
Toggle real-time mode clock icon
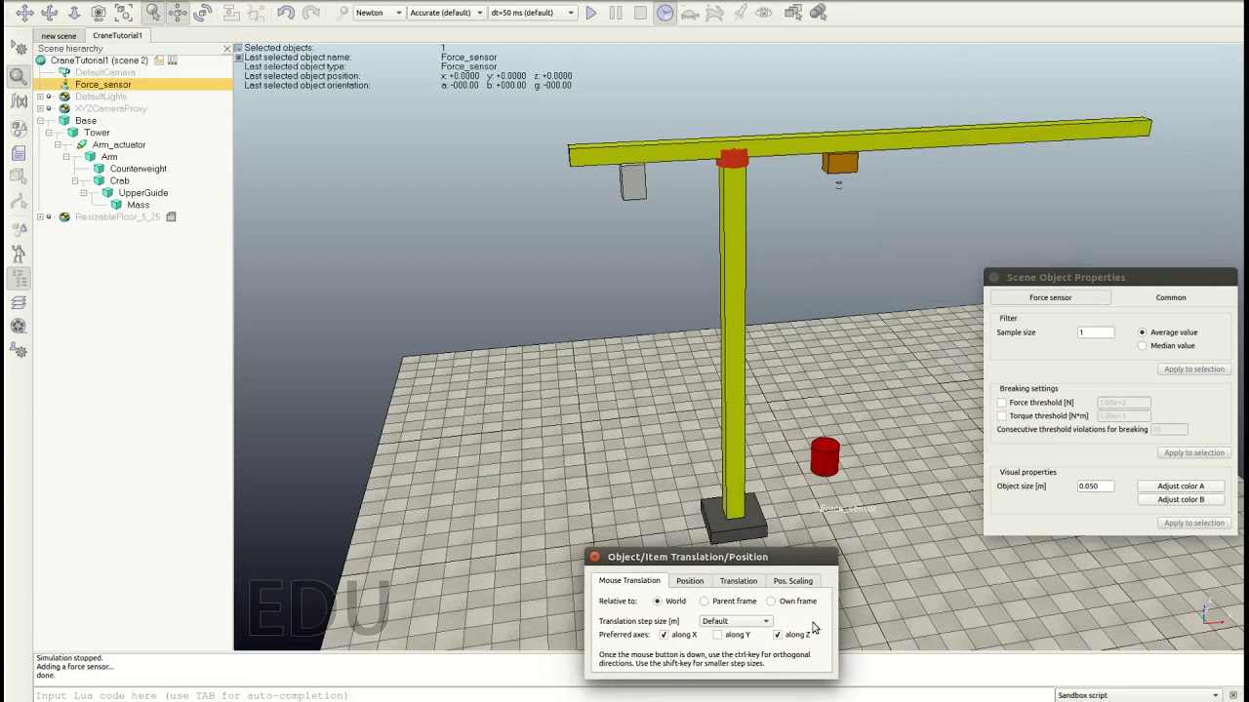pos(665,13)
